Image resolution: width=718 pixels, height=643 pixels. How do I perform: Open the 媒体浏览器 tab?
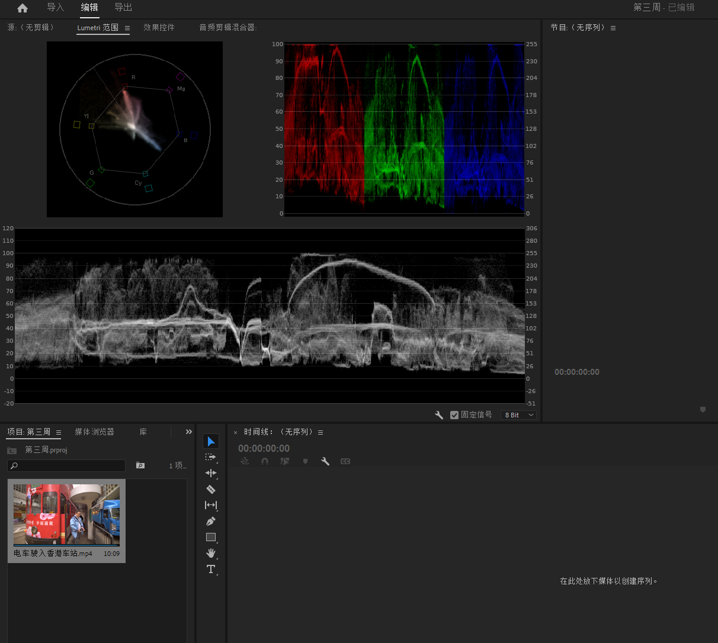pos(94,432)
